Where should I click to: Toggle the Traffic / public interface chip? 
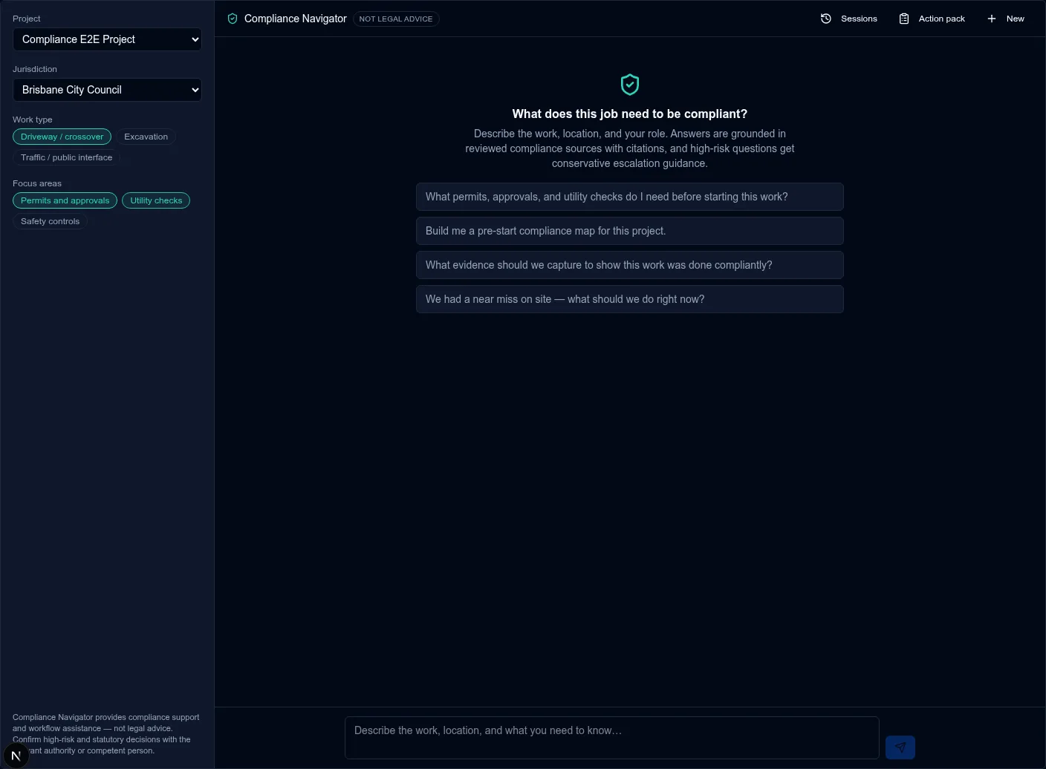[67, 157]
